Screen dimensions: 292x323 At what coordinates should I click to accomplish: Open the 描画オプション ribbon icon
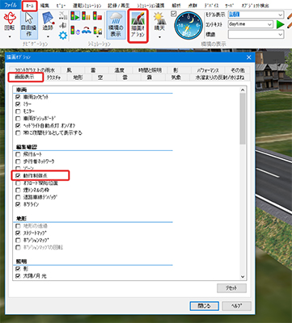coord(138,26)
